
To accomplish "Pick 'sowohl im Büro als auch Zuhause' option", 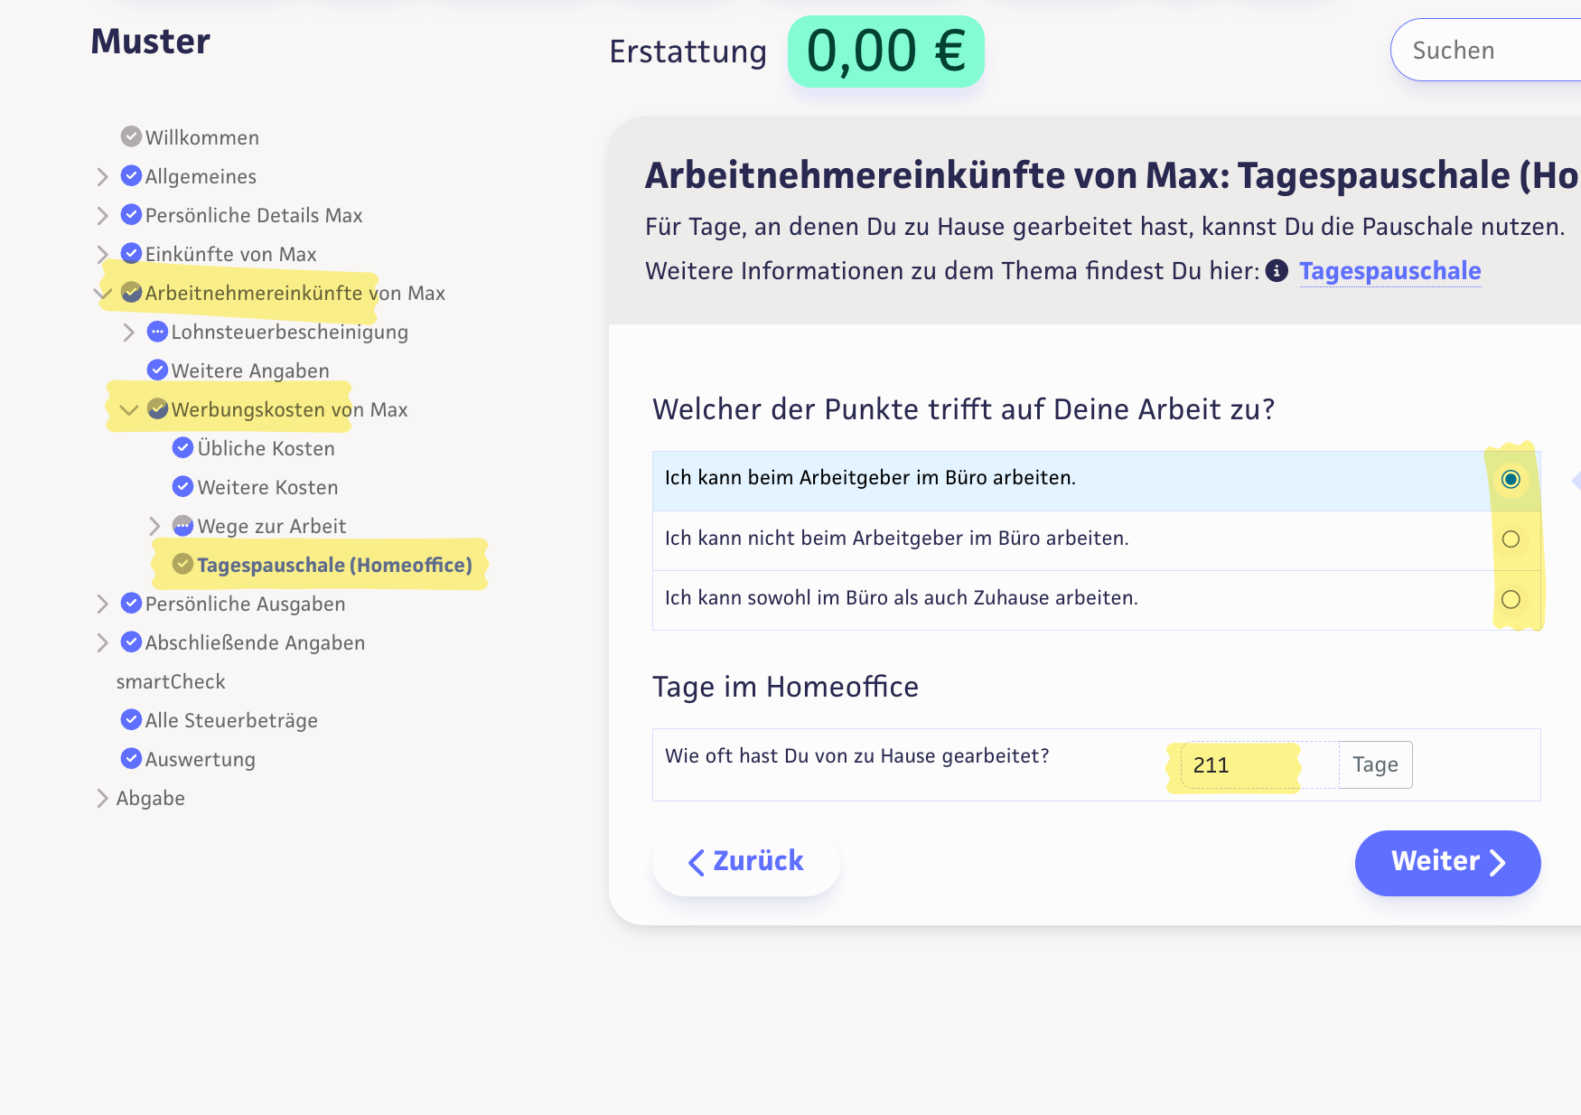I will pos(1510,599).
